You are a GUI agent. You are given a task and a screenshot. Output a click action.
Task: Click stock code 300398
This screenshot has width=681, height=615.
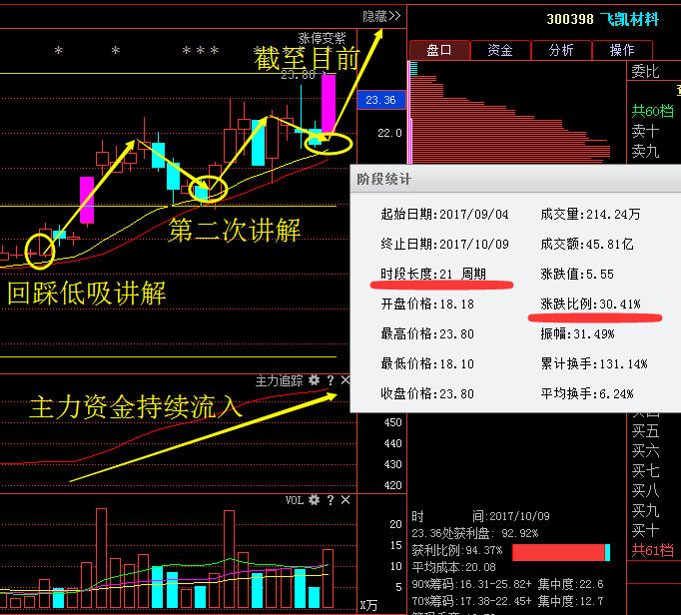click(x=570, y=19)
